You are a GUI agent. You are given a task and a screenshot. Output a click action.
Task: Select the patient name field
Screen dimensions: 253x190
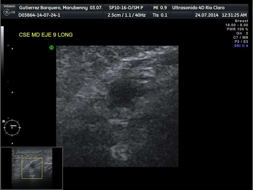pos(61,8)
